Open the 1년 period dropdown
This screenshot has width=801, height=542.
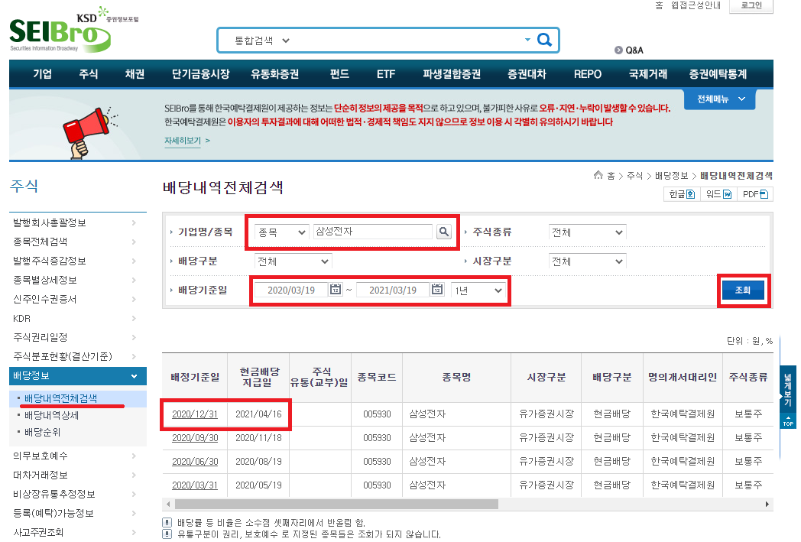tap(478, 290)
